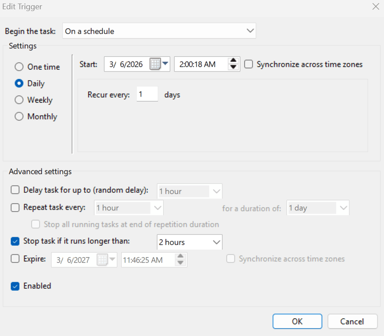Viewport: 384px width, 336px height.
Task: Open the calendar picker on the Expire date
Action: tap(101, 260)
